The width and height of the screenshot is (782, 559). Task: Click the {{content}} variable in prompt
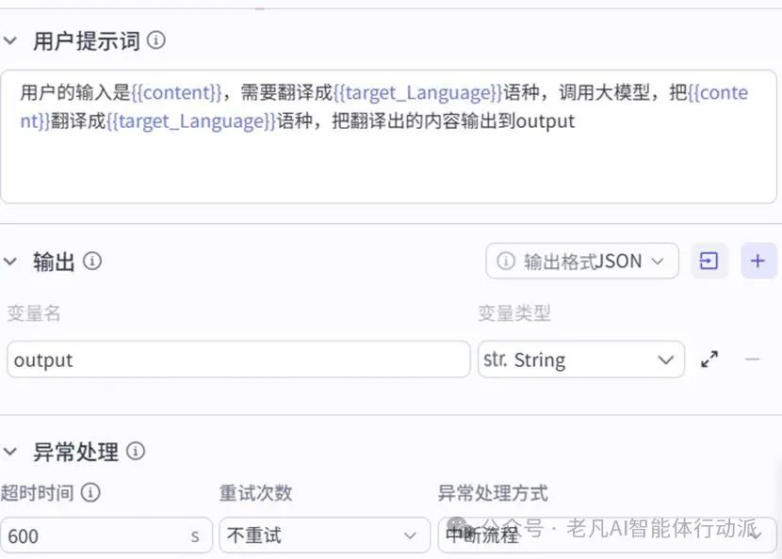click(x=176, y=93)
